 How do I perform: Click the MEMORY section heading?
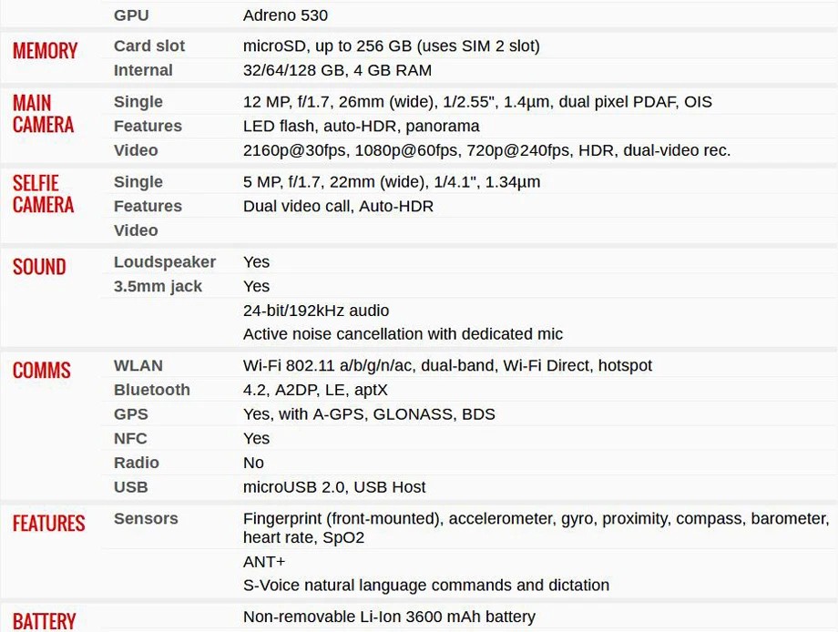pos(46,51)
